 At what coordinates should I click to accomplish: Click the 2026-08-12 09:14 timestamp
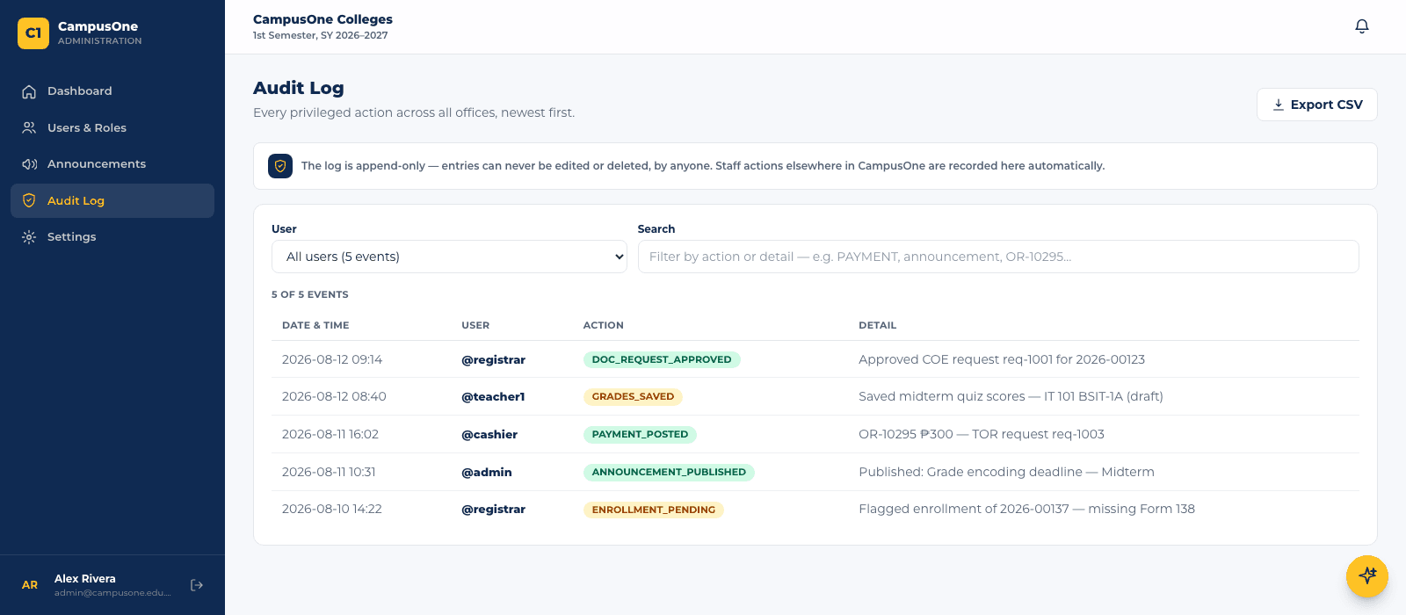pos(332,359)
